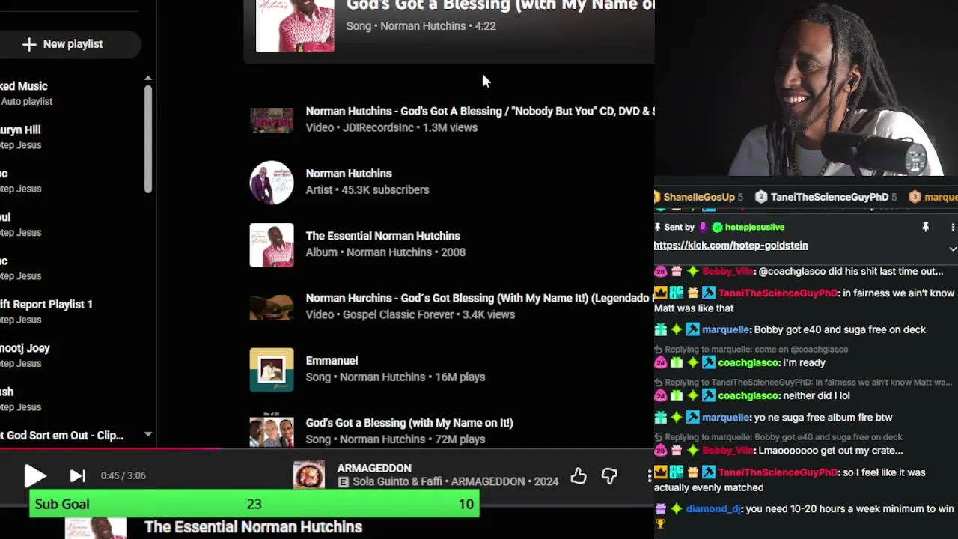This screenshot has width=958, height=539.
Task: Select TaneiTheScienceGuyPhD on the gift leaderboard
Action: [829, 197]
